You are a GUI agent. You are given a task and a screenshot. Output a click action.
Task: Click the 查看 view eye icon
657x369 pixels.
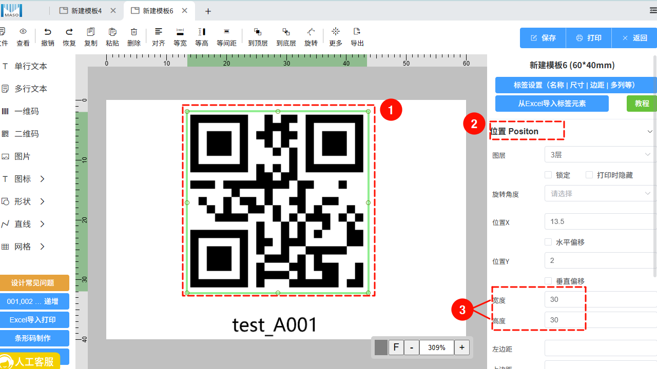pyautogui.click(x=23, y=32)
